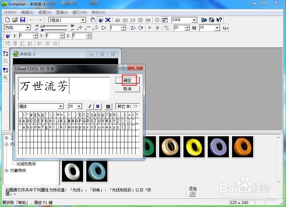286x207 pixels.
Task: Click the Insert graphic tool in the left toolbar
Action: pyautogui.click(x=6, y=70)
